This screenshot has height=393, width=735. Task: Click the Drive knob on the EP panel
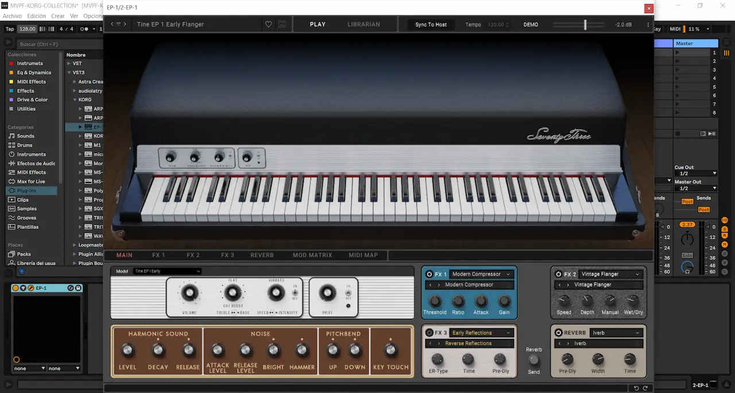tap(327, 293)
